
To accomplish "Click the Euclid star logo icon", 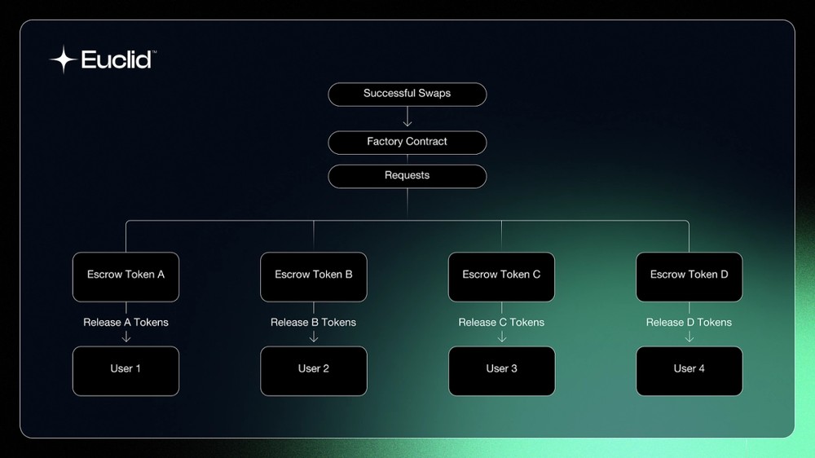I will [64, 59].
